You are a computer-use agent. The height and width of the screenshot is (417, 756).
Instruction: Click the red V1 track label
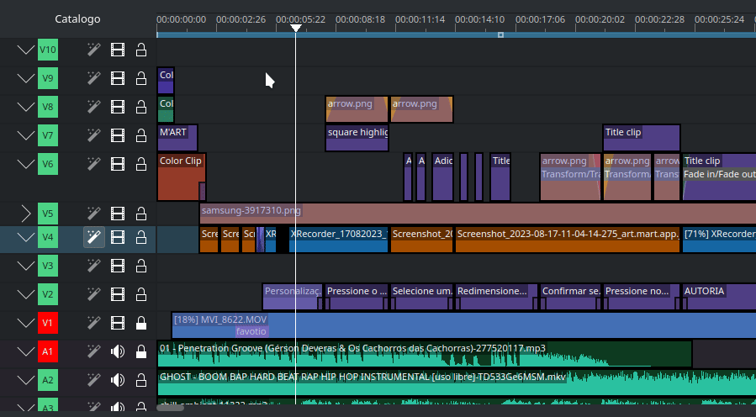click(48, 323)
